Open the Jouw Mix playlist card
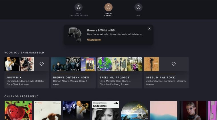Image resolution: width=217 pixels, height=120 pixels. pyautogui.click(x=27, y=79)
